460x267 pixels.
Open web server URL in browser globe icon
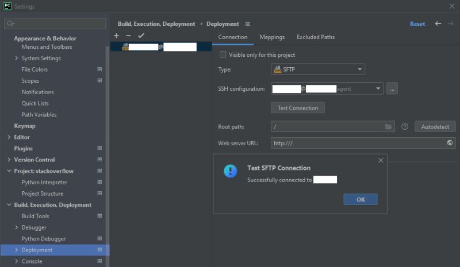(x=450, y=143)
